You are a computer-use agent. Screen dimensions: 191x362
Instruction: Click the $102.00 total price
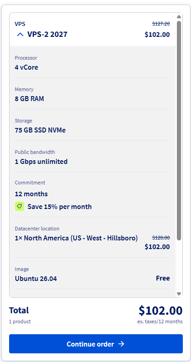[161, 311]
